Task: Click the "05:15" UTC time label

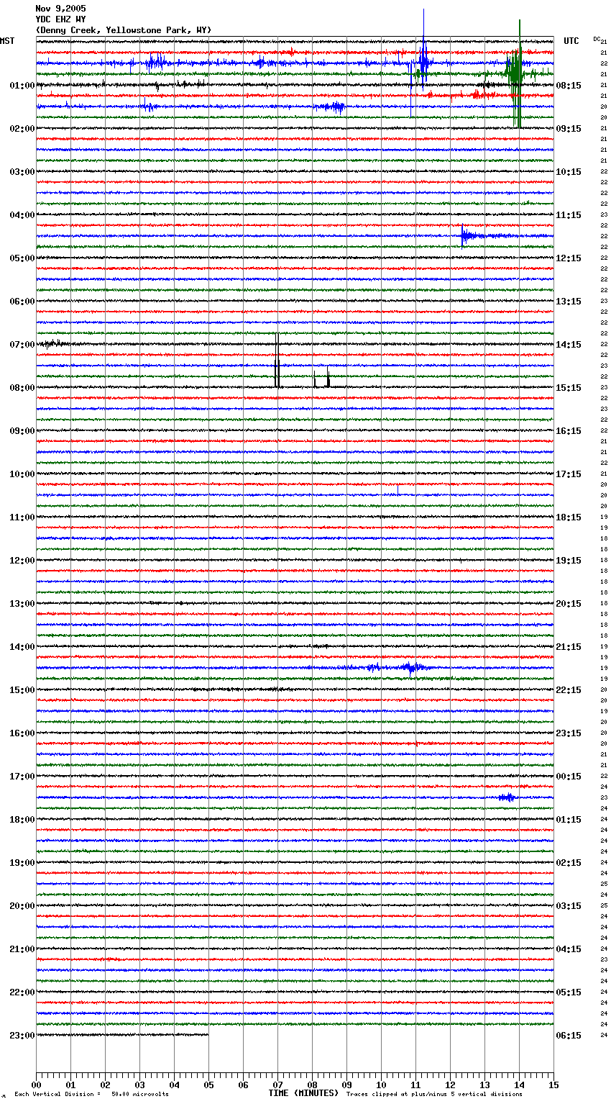Action: point(569,992)
